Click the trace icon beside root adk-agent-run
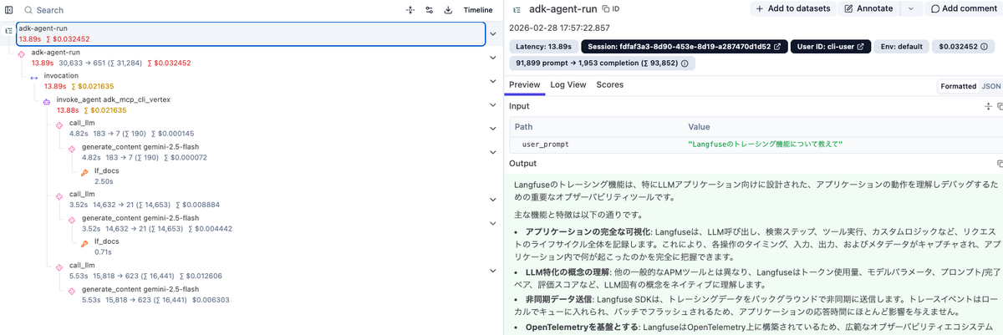This screenshot has width=1003, height=335. click(9, 29)
